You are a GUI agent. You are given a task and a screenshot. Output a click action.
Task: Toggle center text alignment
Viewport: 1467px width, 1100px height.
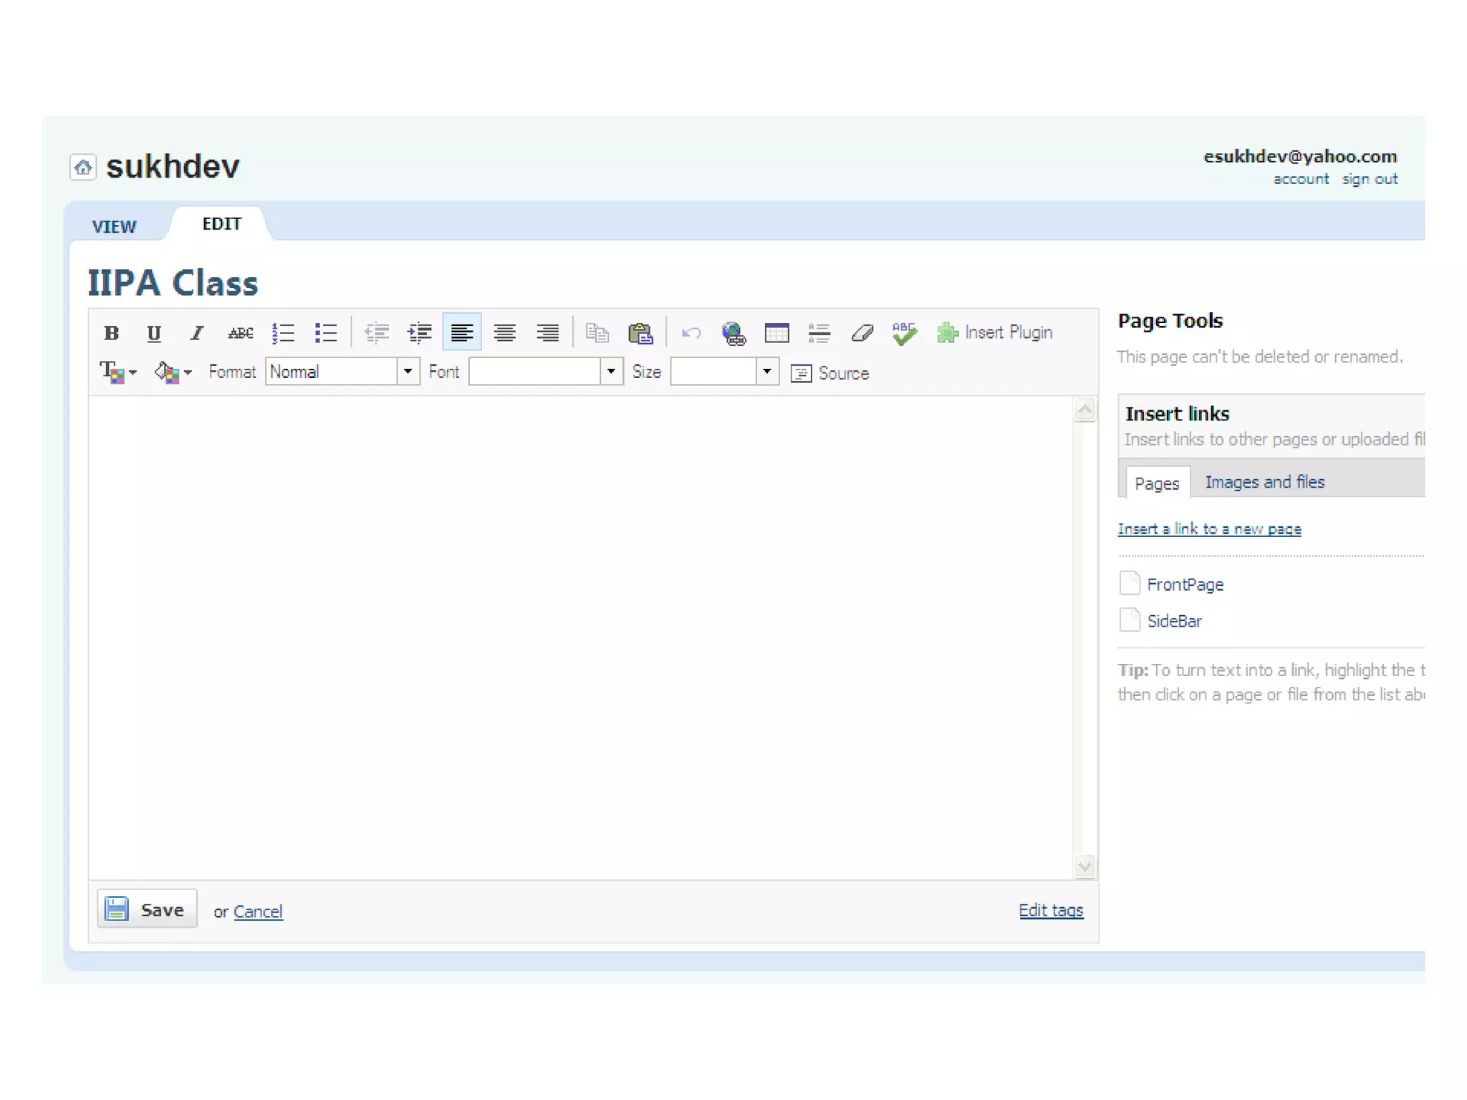[505, 333]
